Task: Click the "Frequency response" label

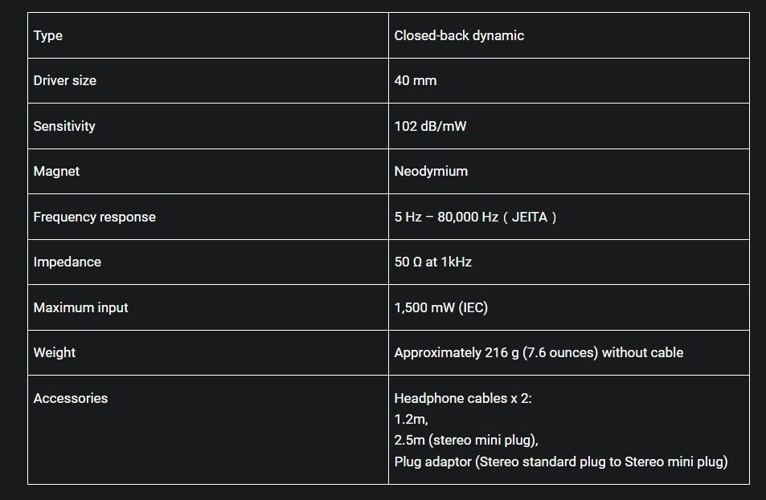Action: (94, 217)
